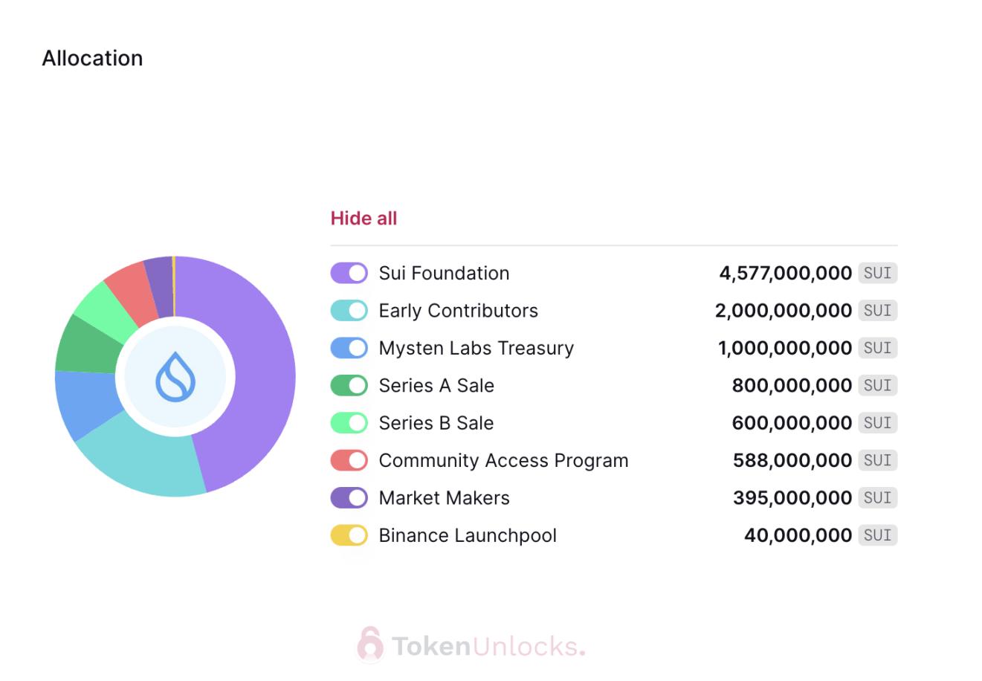Click the Sui droplet logo in chart center
This screenshot has height=681, width=982.
[x=175, y=377]
